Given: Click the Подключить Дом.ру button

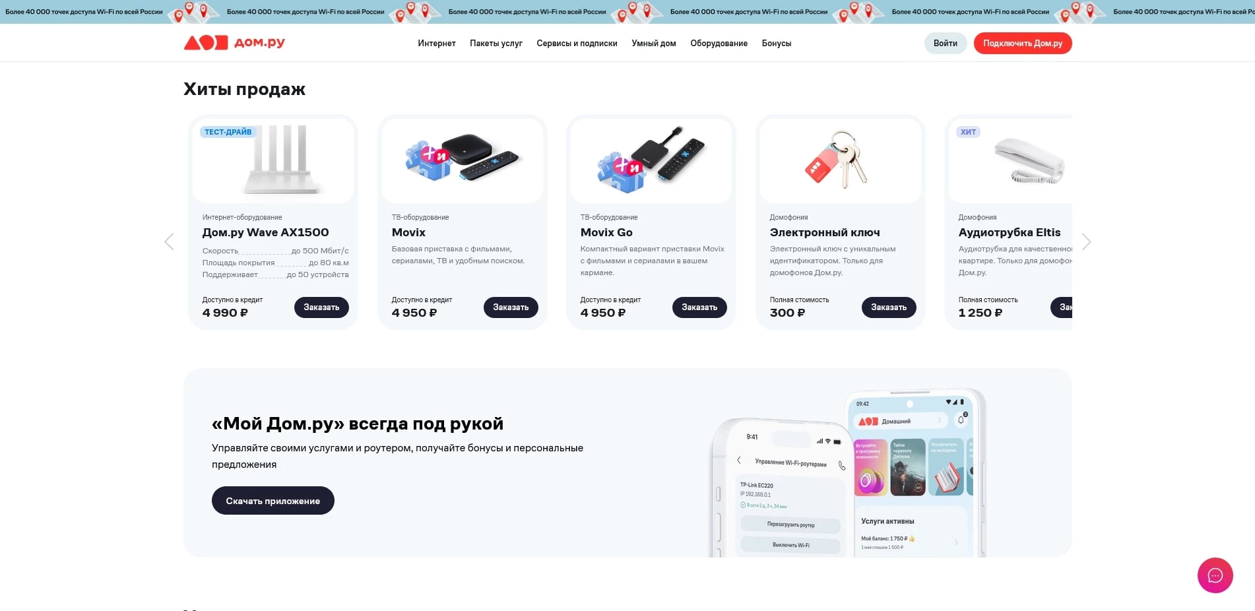Looking at the screenshot, I should coord(1023,44).
